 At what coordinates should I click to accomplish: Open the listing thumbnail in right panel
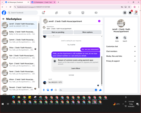tap(121, 23)
